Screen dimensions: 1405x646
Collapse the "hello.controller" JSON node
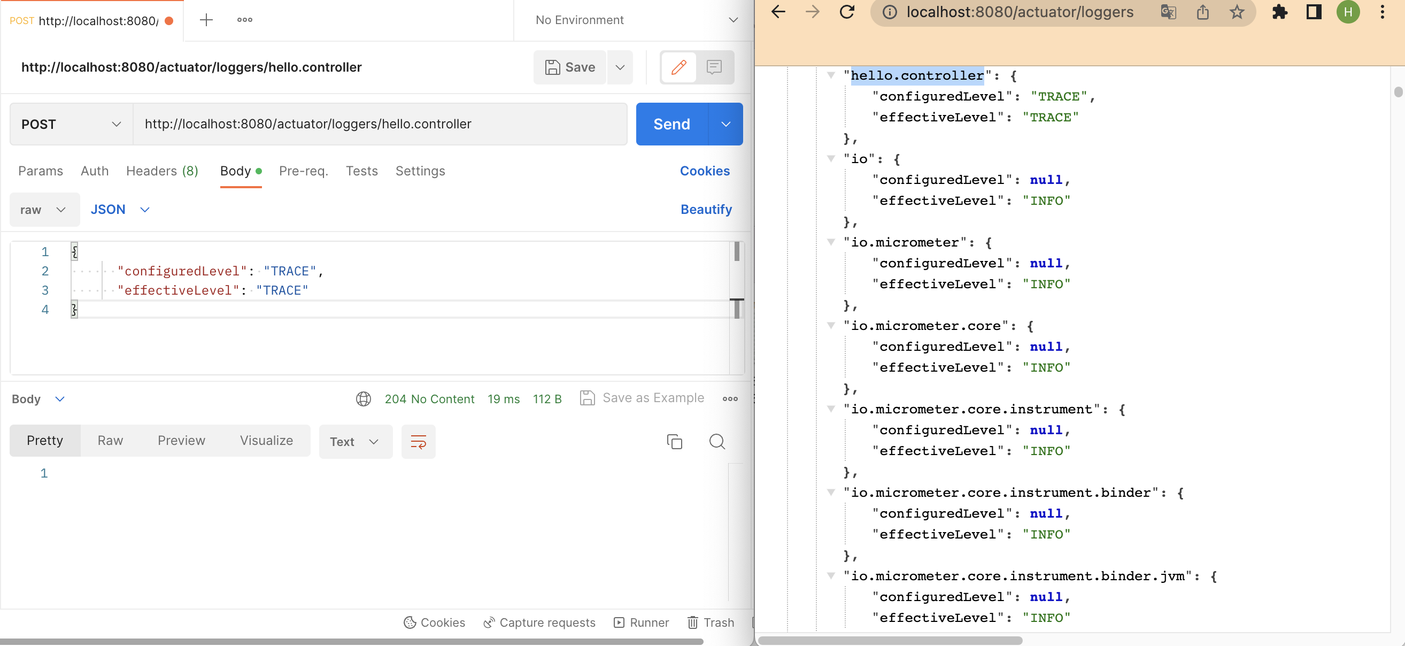click(831, 75)
